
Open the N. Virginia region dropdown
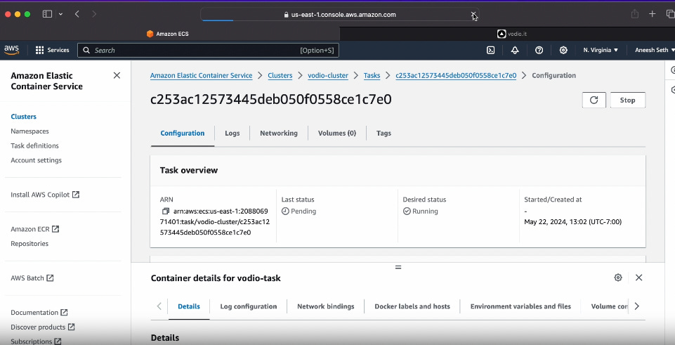(x=601, y=50)
